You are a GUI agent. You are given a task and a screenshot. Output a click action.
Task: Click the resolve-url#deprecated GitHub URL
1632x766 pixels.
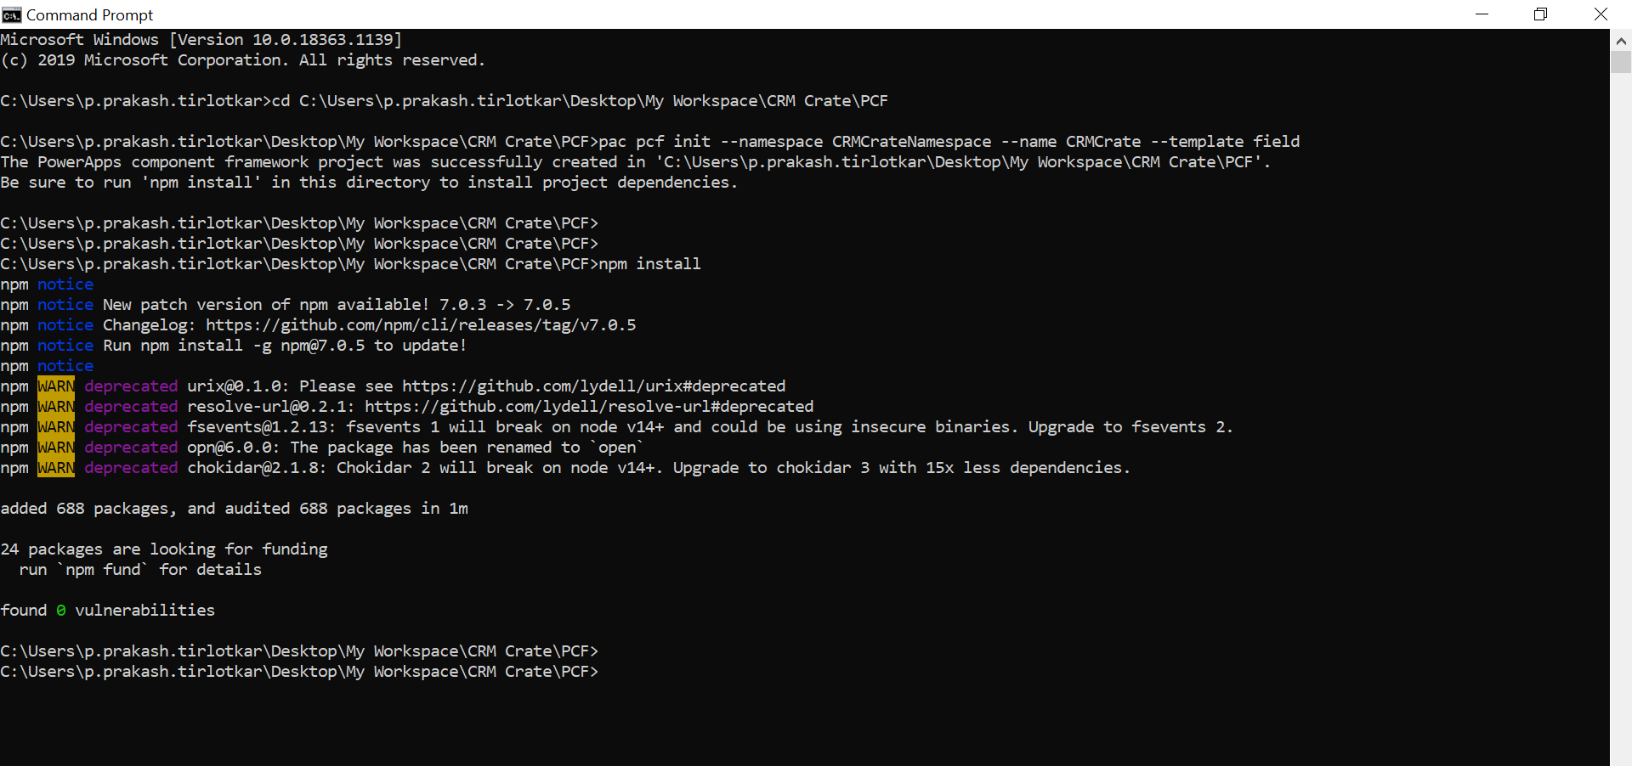coord(588,407)
